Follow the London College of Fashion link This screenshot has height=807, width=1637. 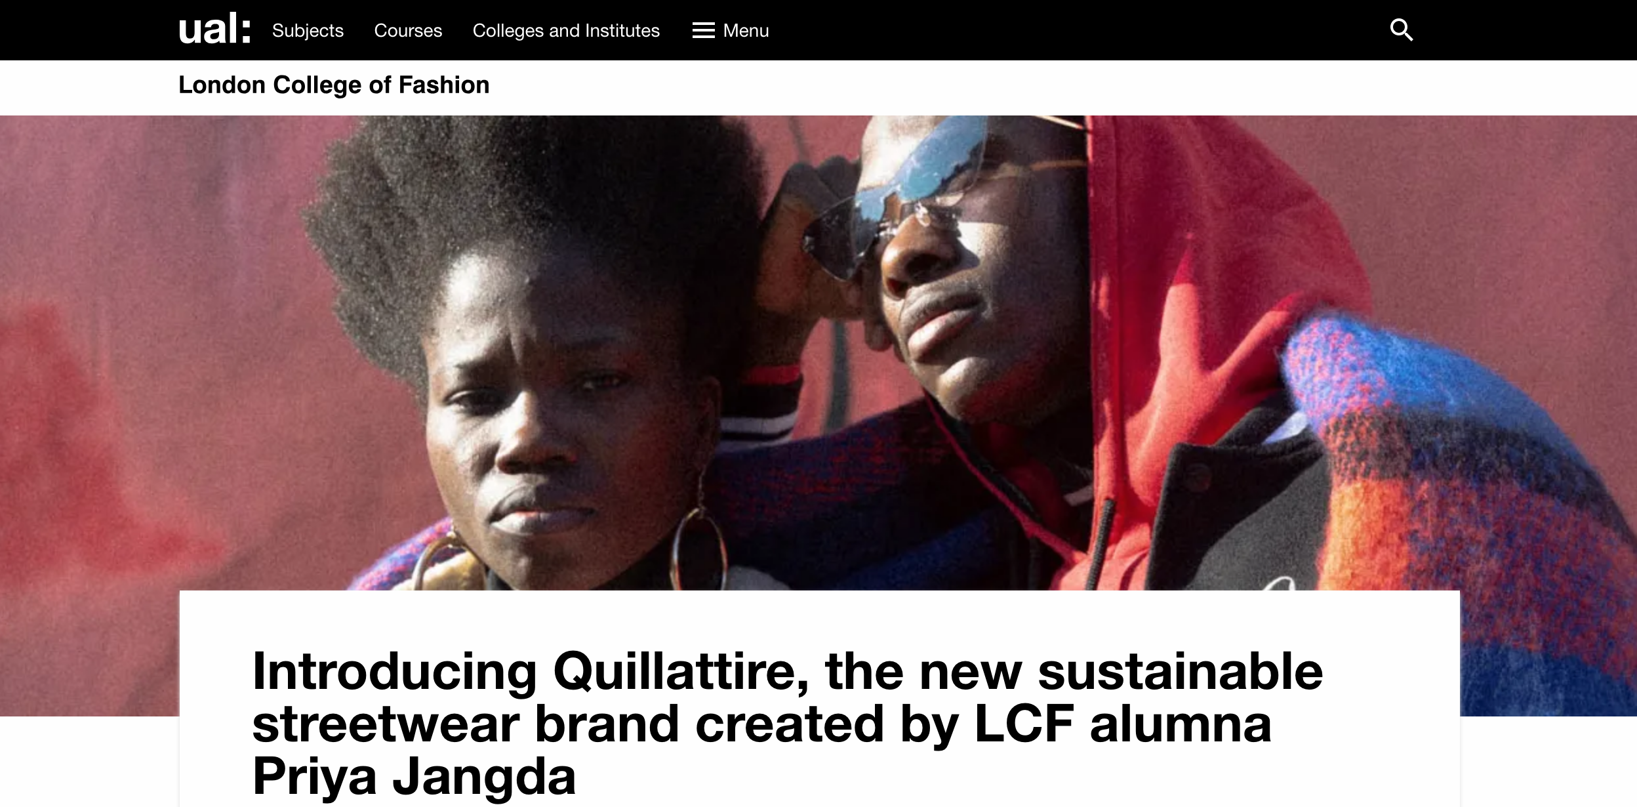click(x=334, y=85)
